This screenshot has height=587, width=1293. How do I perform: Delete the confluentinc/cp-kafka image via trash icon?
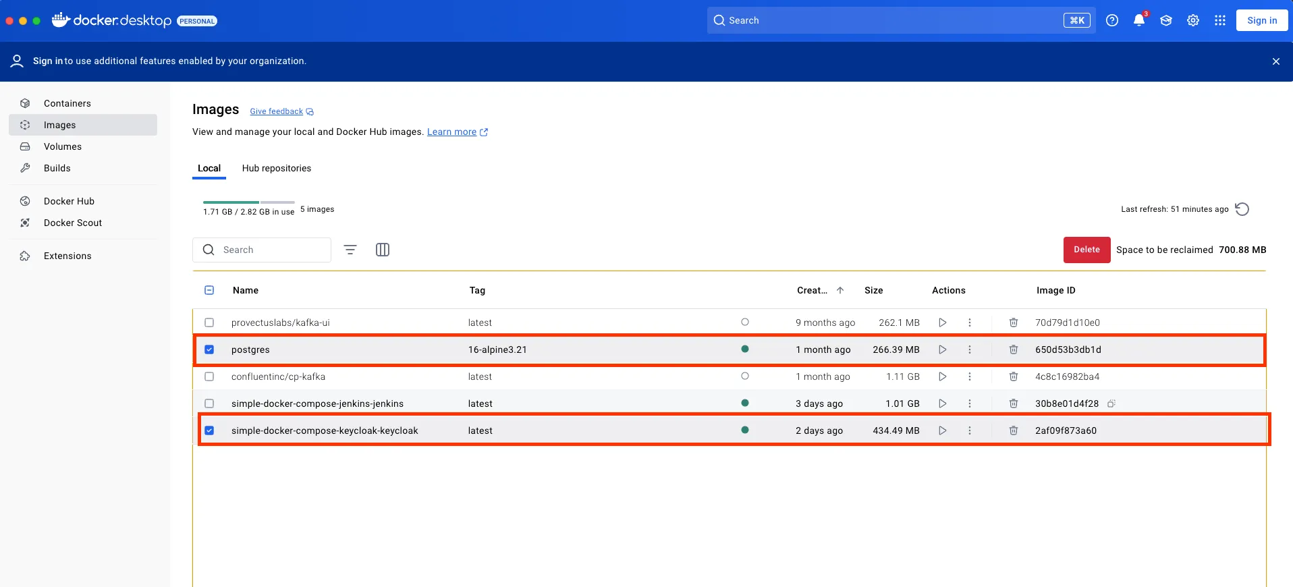point(1014,376)
